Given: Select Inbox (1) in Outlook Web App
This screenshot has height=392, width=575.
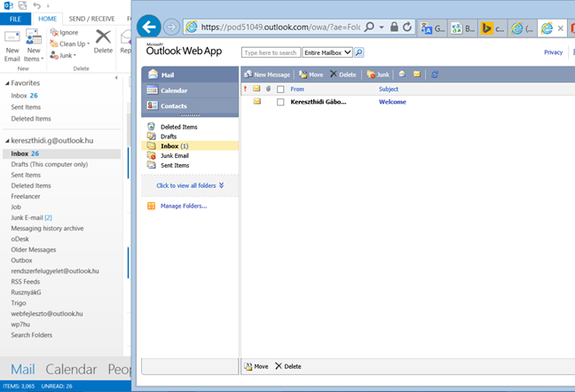Looking at the screenshot, I should pos(190,145).
